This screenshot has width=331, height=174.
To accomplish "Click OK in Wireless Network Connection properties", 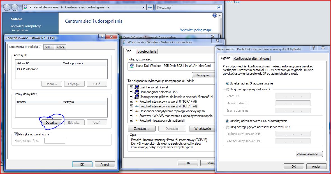I will click(188, 163).
